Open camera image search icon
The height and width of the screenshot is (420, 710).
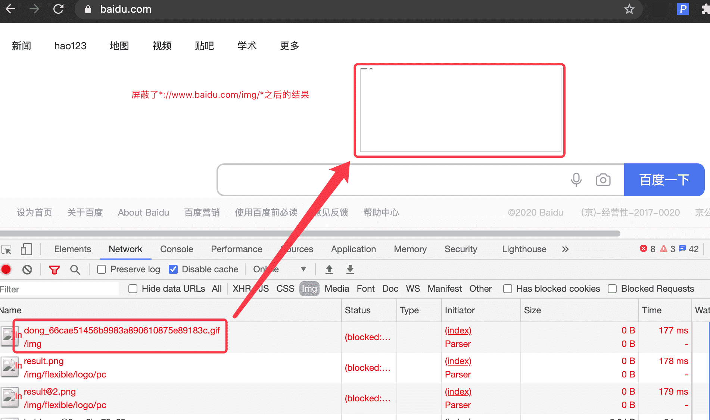(x=603, y=180)
